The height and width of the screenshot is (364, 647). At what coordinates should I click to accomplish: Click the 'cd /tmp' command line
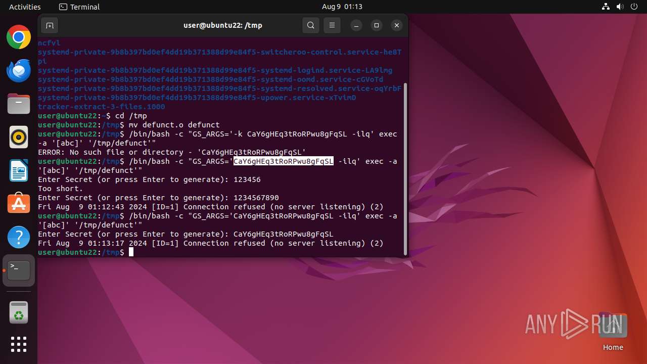click(93, 116)
